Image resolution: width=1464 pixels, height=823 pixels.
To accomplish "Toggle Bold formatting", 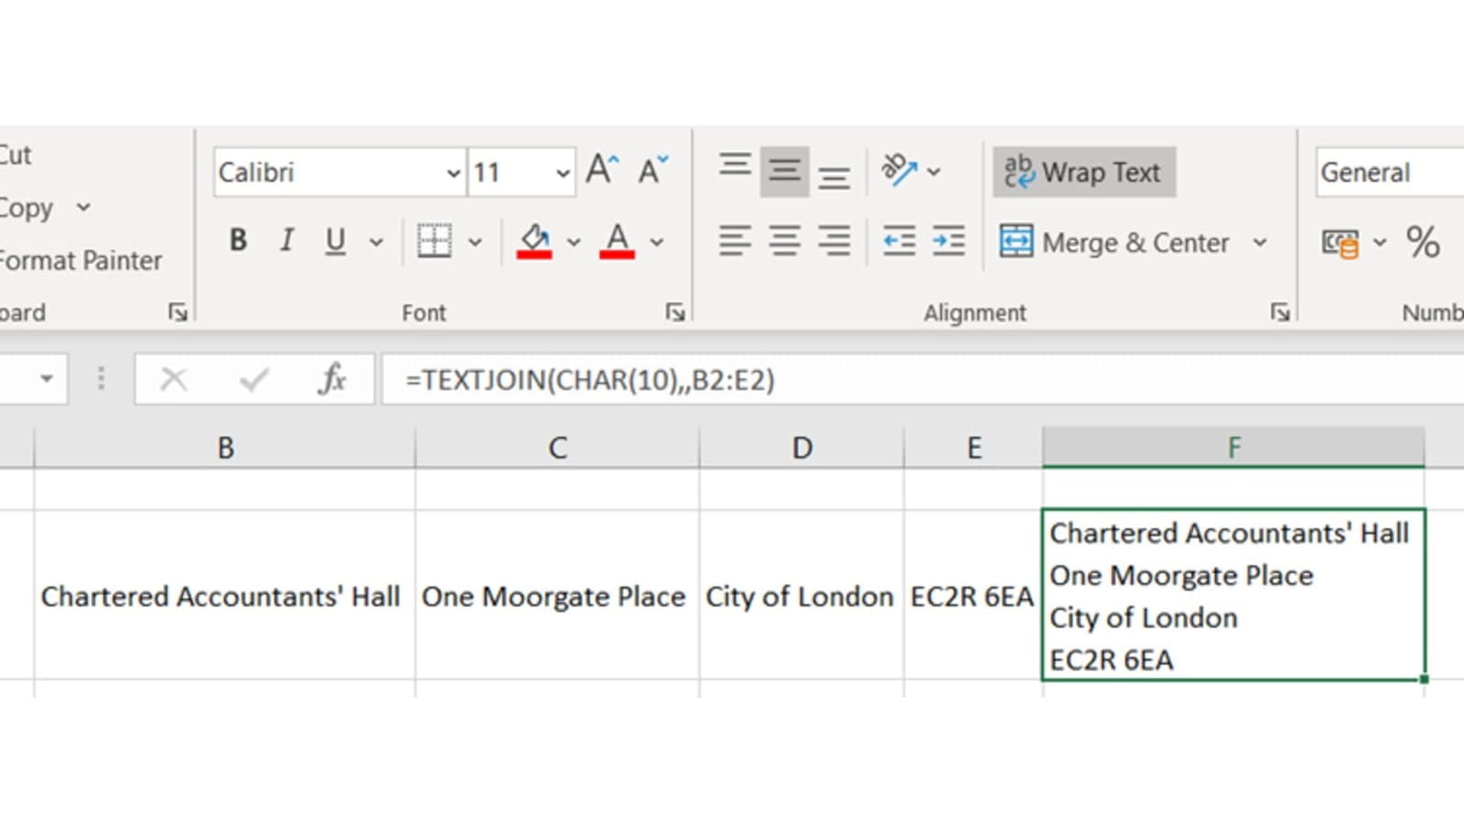I will click(x=238, y=240).
